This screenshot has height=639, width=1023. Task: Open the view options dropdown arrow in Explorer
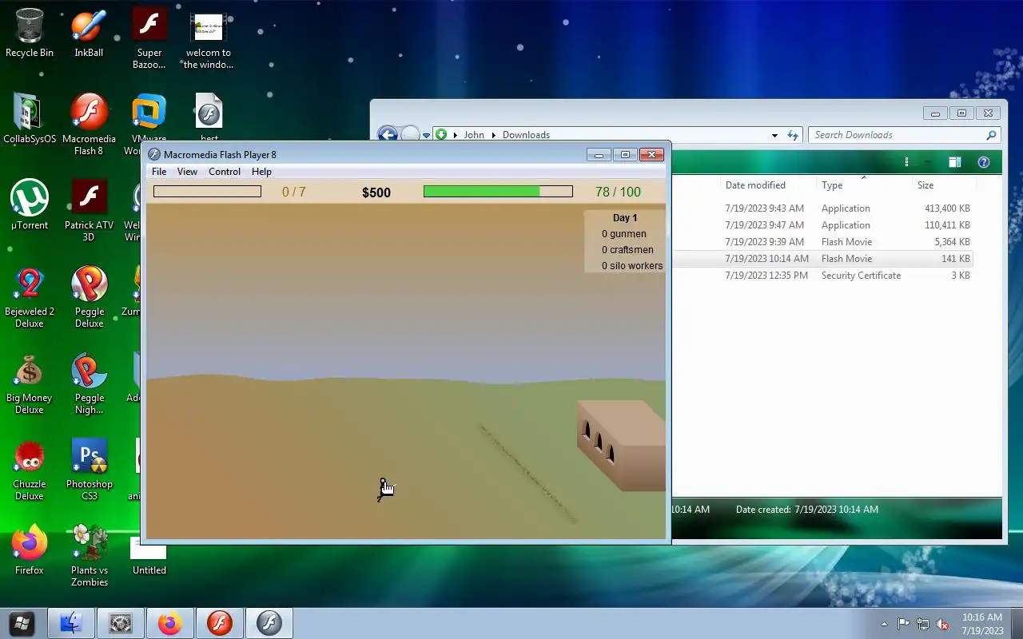pyautogui.click(x=927, y=162)
